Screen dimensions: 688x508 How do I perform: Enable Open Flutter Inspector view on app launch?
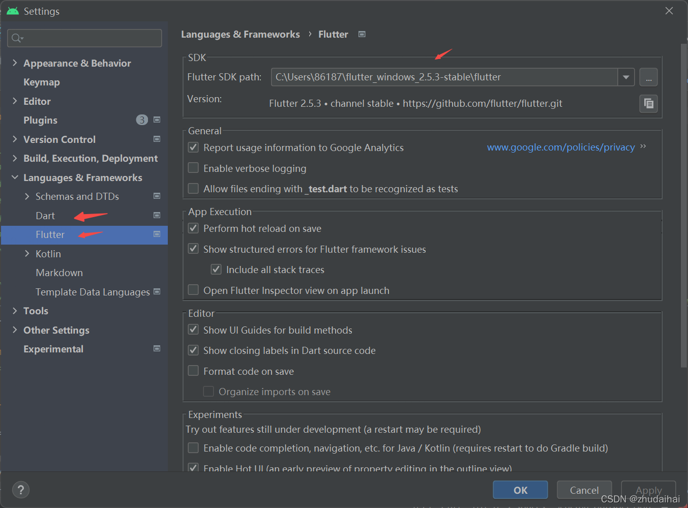(x=193, y=290)
